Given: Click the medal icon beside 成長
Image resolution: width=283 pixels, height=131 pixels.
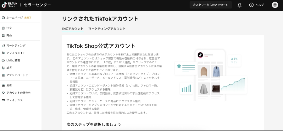Looking at the screenshot, I should click(x=3, y=68).
